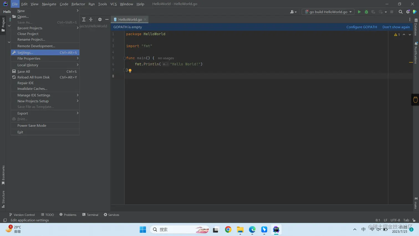This screenshot has height=236, width=419.
Task: Open File Explorer from taskbar
Action: click(240, 229)
